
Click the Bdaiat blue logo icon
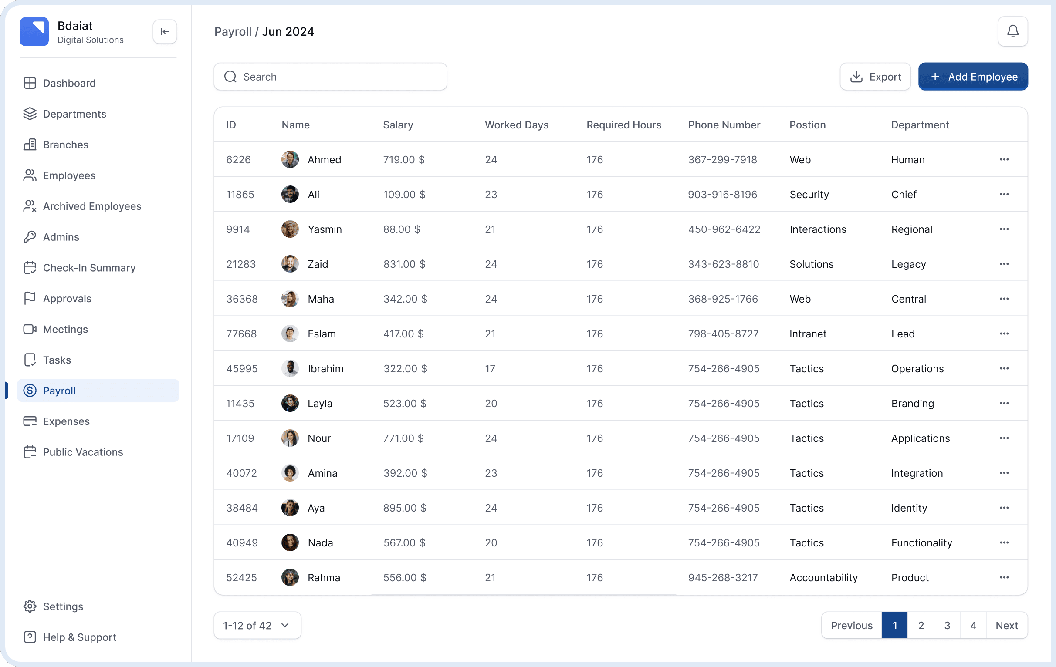coord(34,31)
